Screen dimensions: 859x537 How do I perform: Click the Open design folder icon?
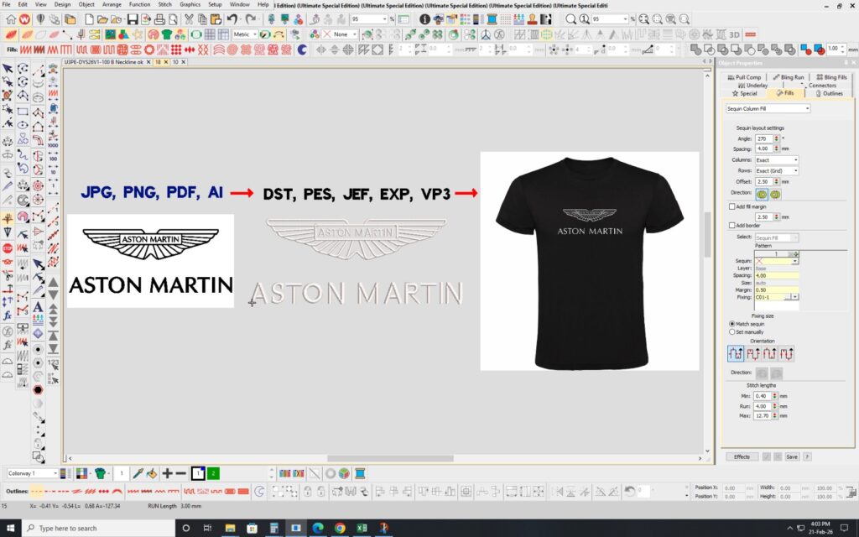(x=102, y=19)
